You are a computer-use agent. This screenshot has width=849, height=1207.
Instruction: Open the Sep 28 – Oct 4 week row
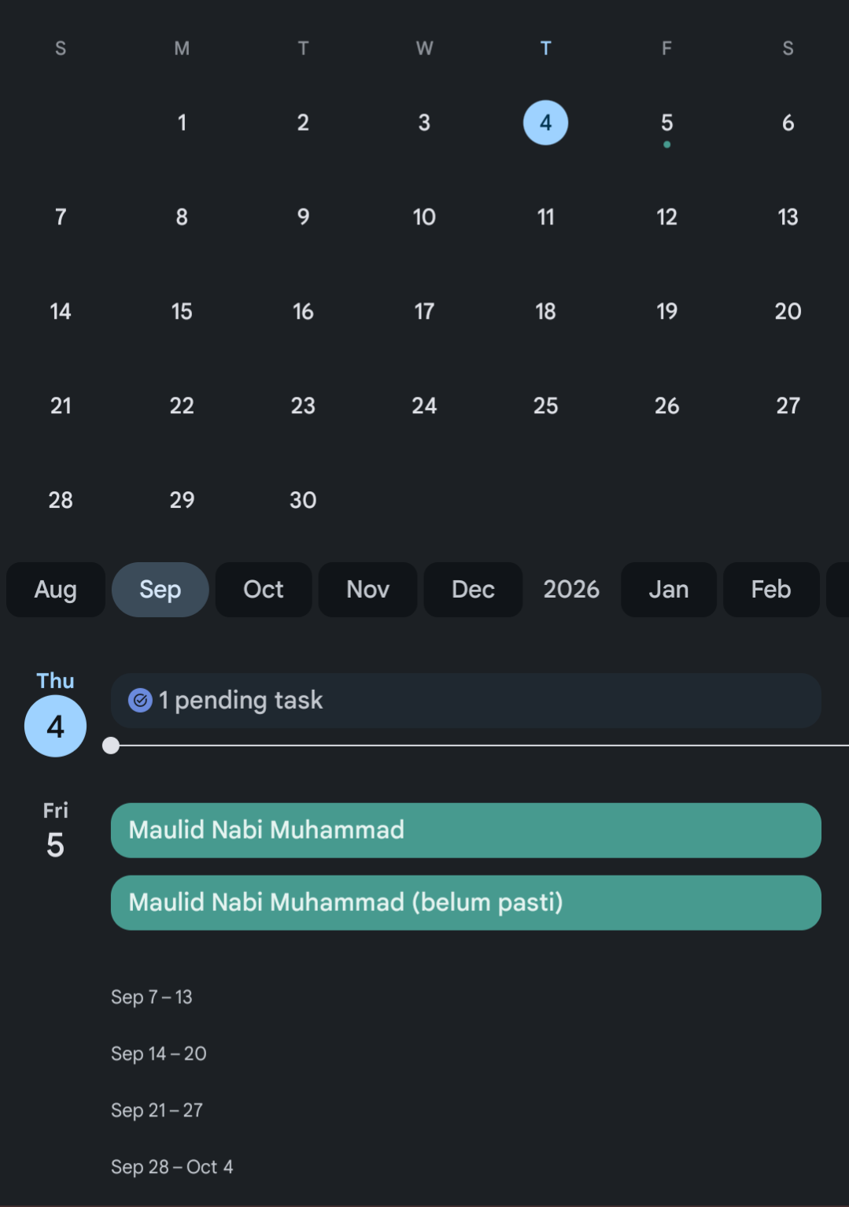pyautogui.click(x=172, y=1168)
